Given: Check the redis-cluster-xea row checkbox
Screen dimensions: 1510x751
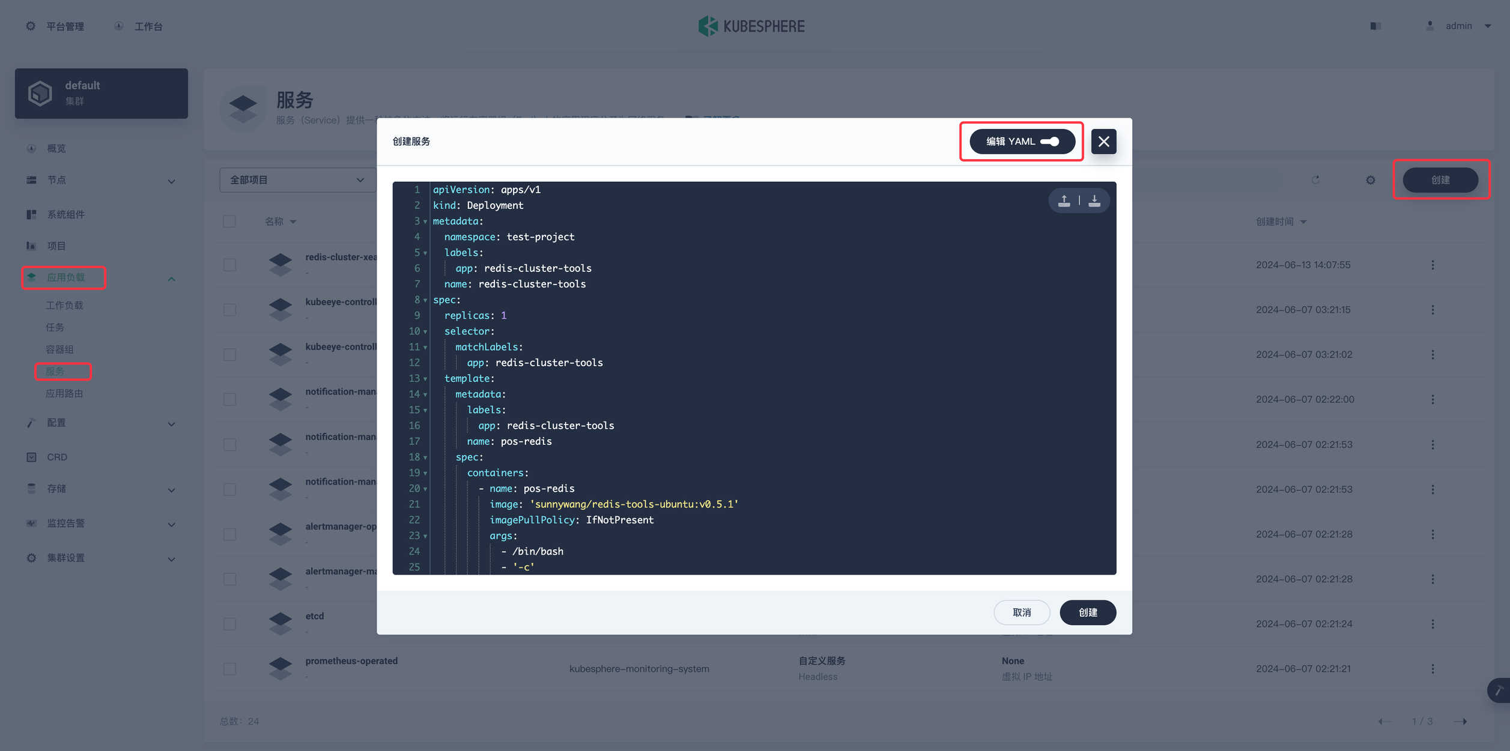Looking at the screenshot, I should pyautogui.click(x=229, y=265).
